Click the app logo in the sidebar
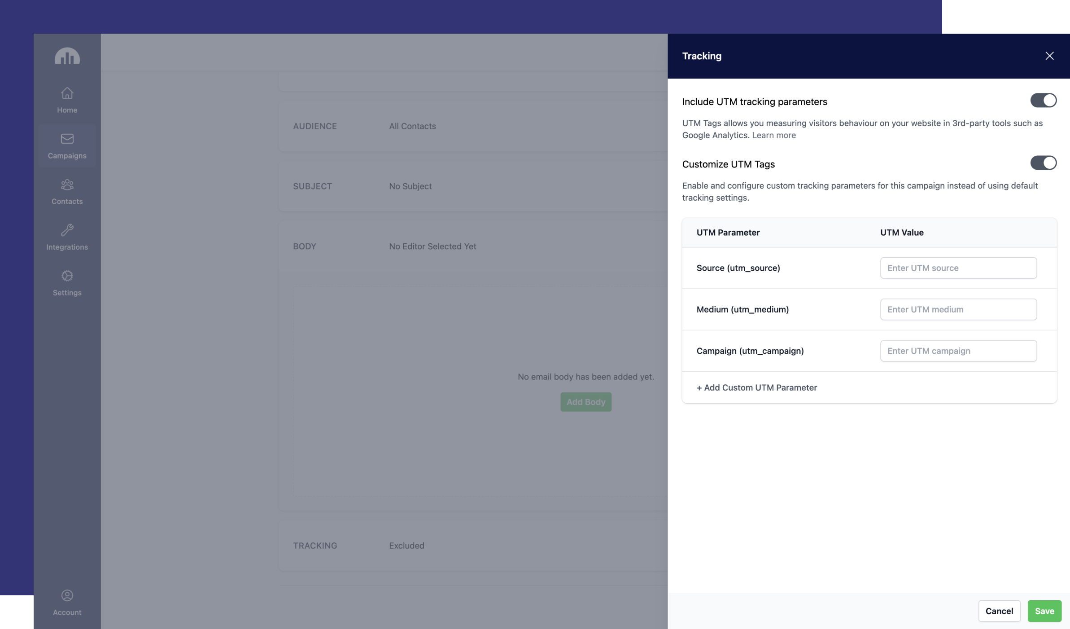1070x629 pixels. [x=67, y=56]
